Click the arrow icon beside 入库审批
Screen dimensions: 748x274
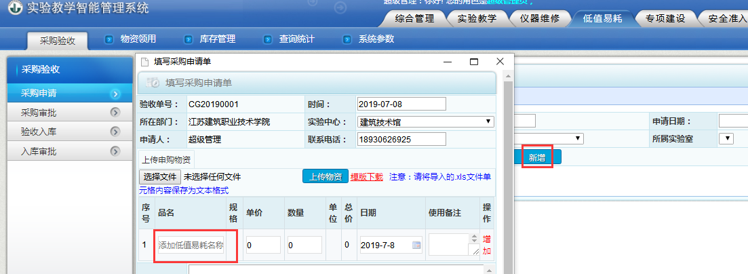point(115,151)
